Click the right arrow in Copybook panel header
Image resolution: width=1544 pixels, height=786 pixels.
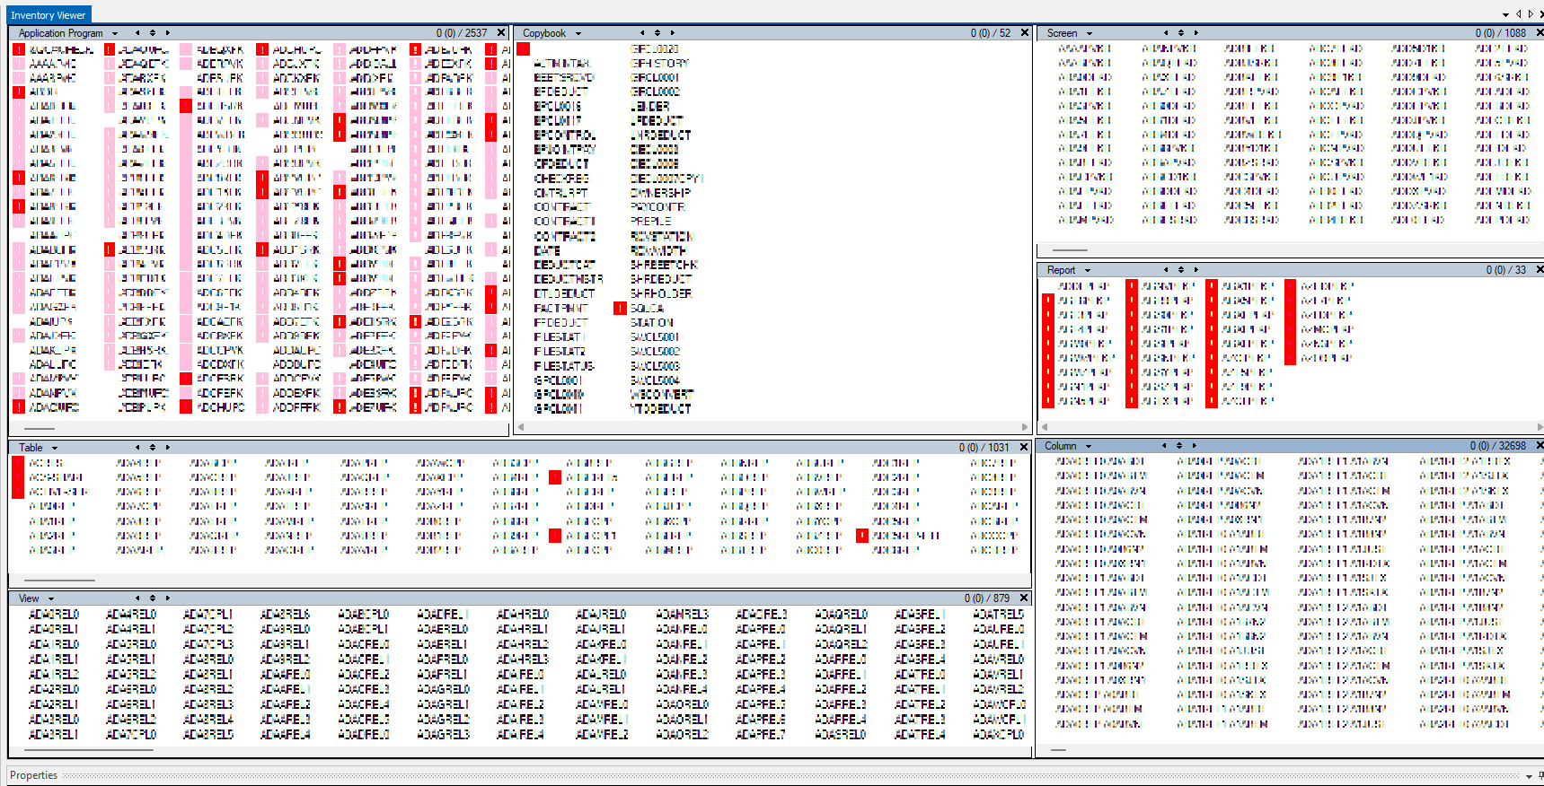673,33
